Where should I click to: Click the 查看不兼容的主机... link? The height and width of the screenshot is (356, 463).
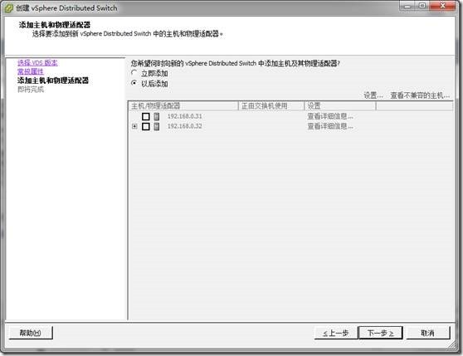(x=420, y=95)
